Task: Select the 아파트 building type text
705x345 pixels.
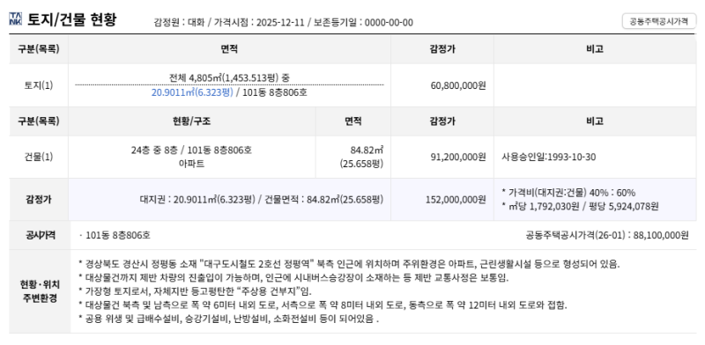Action: pos(191,164)
